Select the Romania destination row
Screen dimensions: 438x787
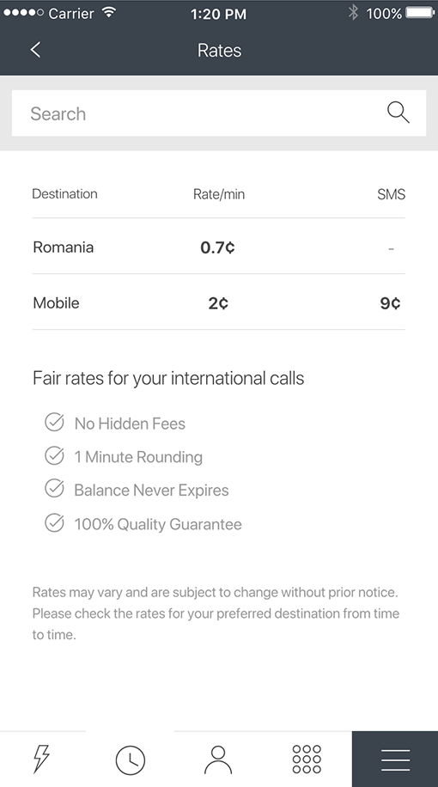(x=219, y=247)
